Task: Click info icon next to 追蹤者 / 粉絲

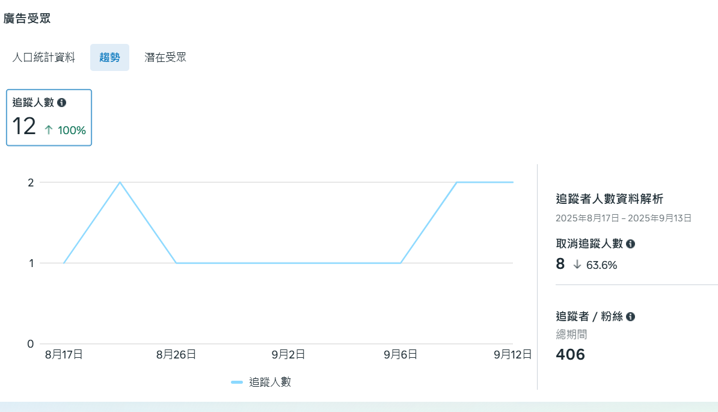Action: tap(630, 316)
